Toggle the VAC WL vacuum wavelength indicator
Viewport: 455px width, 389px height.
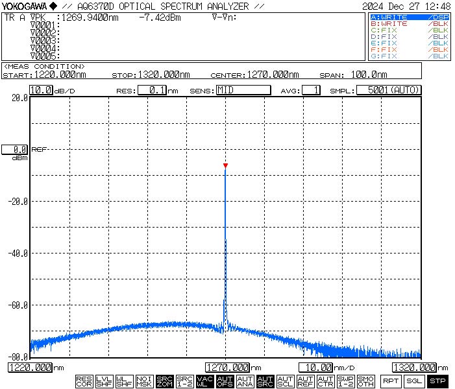[x=204, y=381]
